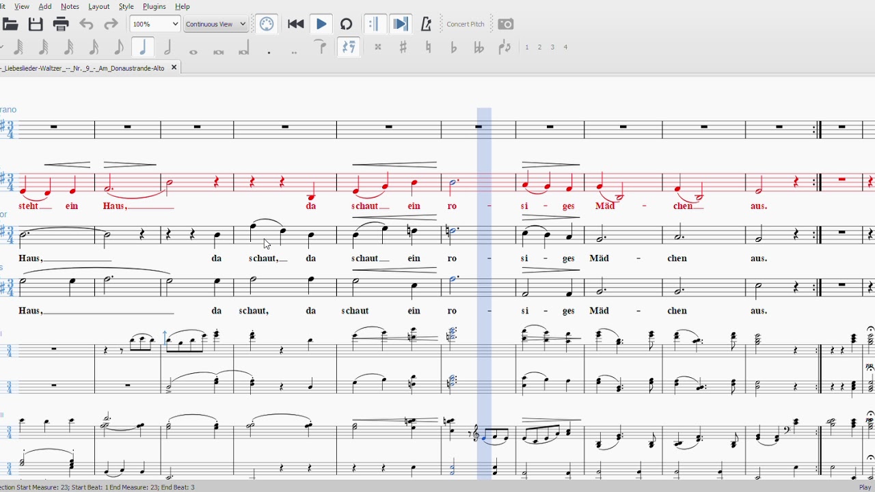Apply double sharp accidental
The height and width of the screenshot is (492, 875).
click(x=377, y=47)
